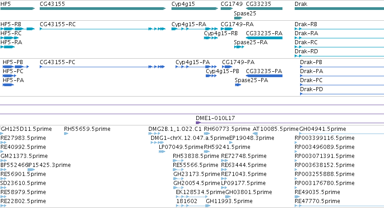384x208 pixels.
Task: Select the CG1749-PA protein feature
Action: (227, 67)
